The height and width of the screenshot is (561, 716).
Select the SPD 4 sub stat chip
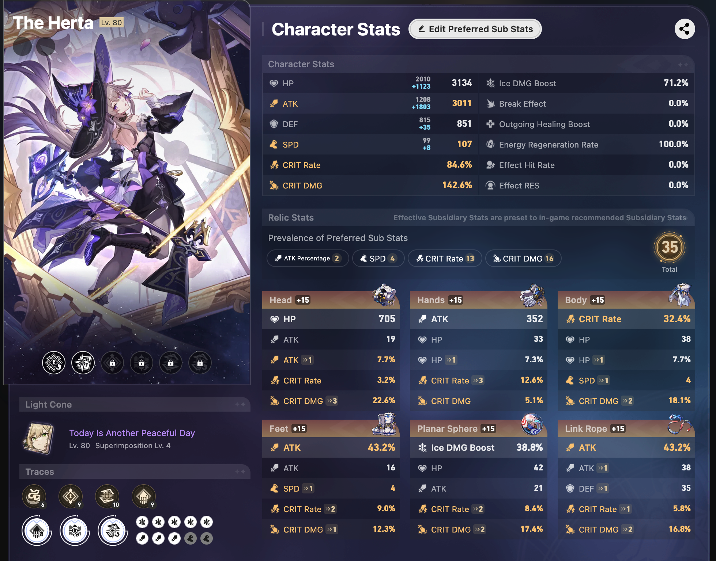coord(378,258)
